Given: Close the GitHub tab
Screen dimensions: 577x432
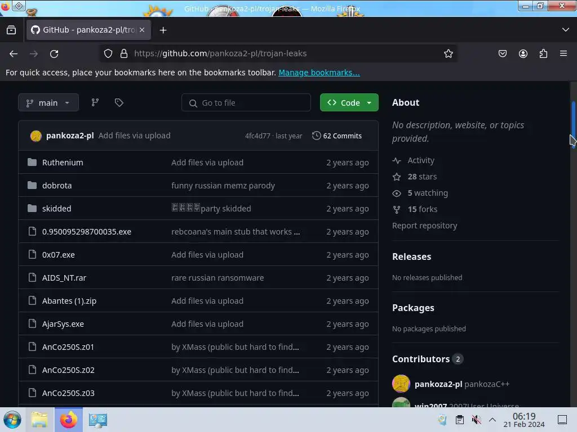Looking at the screenshot, I should click(x=142, y=30).
